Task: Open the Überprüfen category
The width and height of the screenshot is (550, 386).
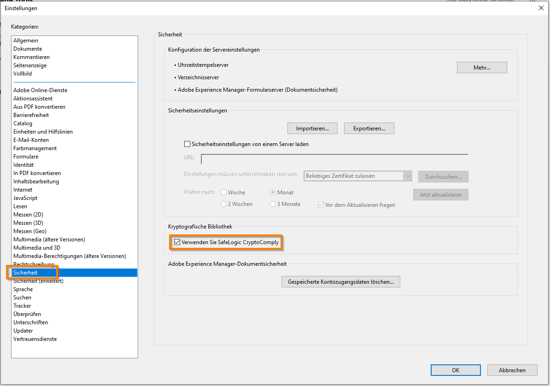Action: click(27, 314)
